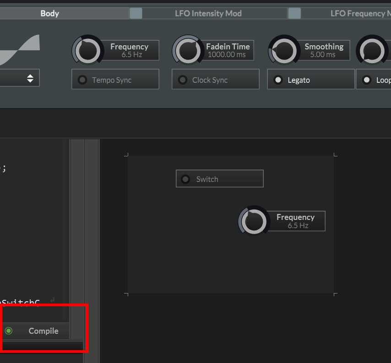Click the Fadein Time knob

[188, 50]
